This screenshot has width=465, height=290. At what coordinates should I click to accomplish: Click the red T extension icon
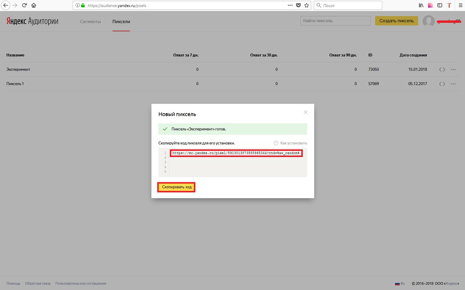click(449, 5)
